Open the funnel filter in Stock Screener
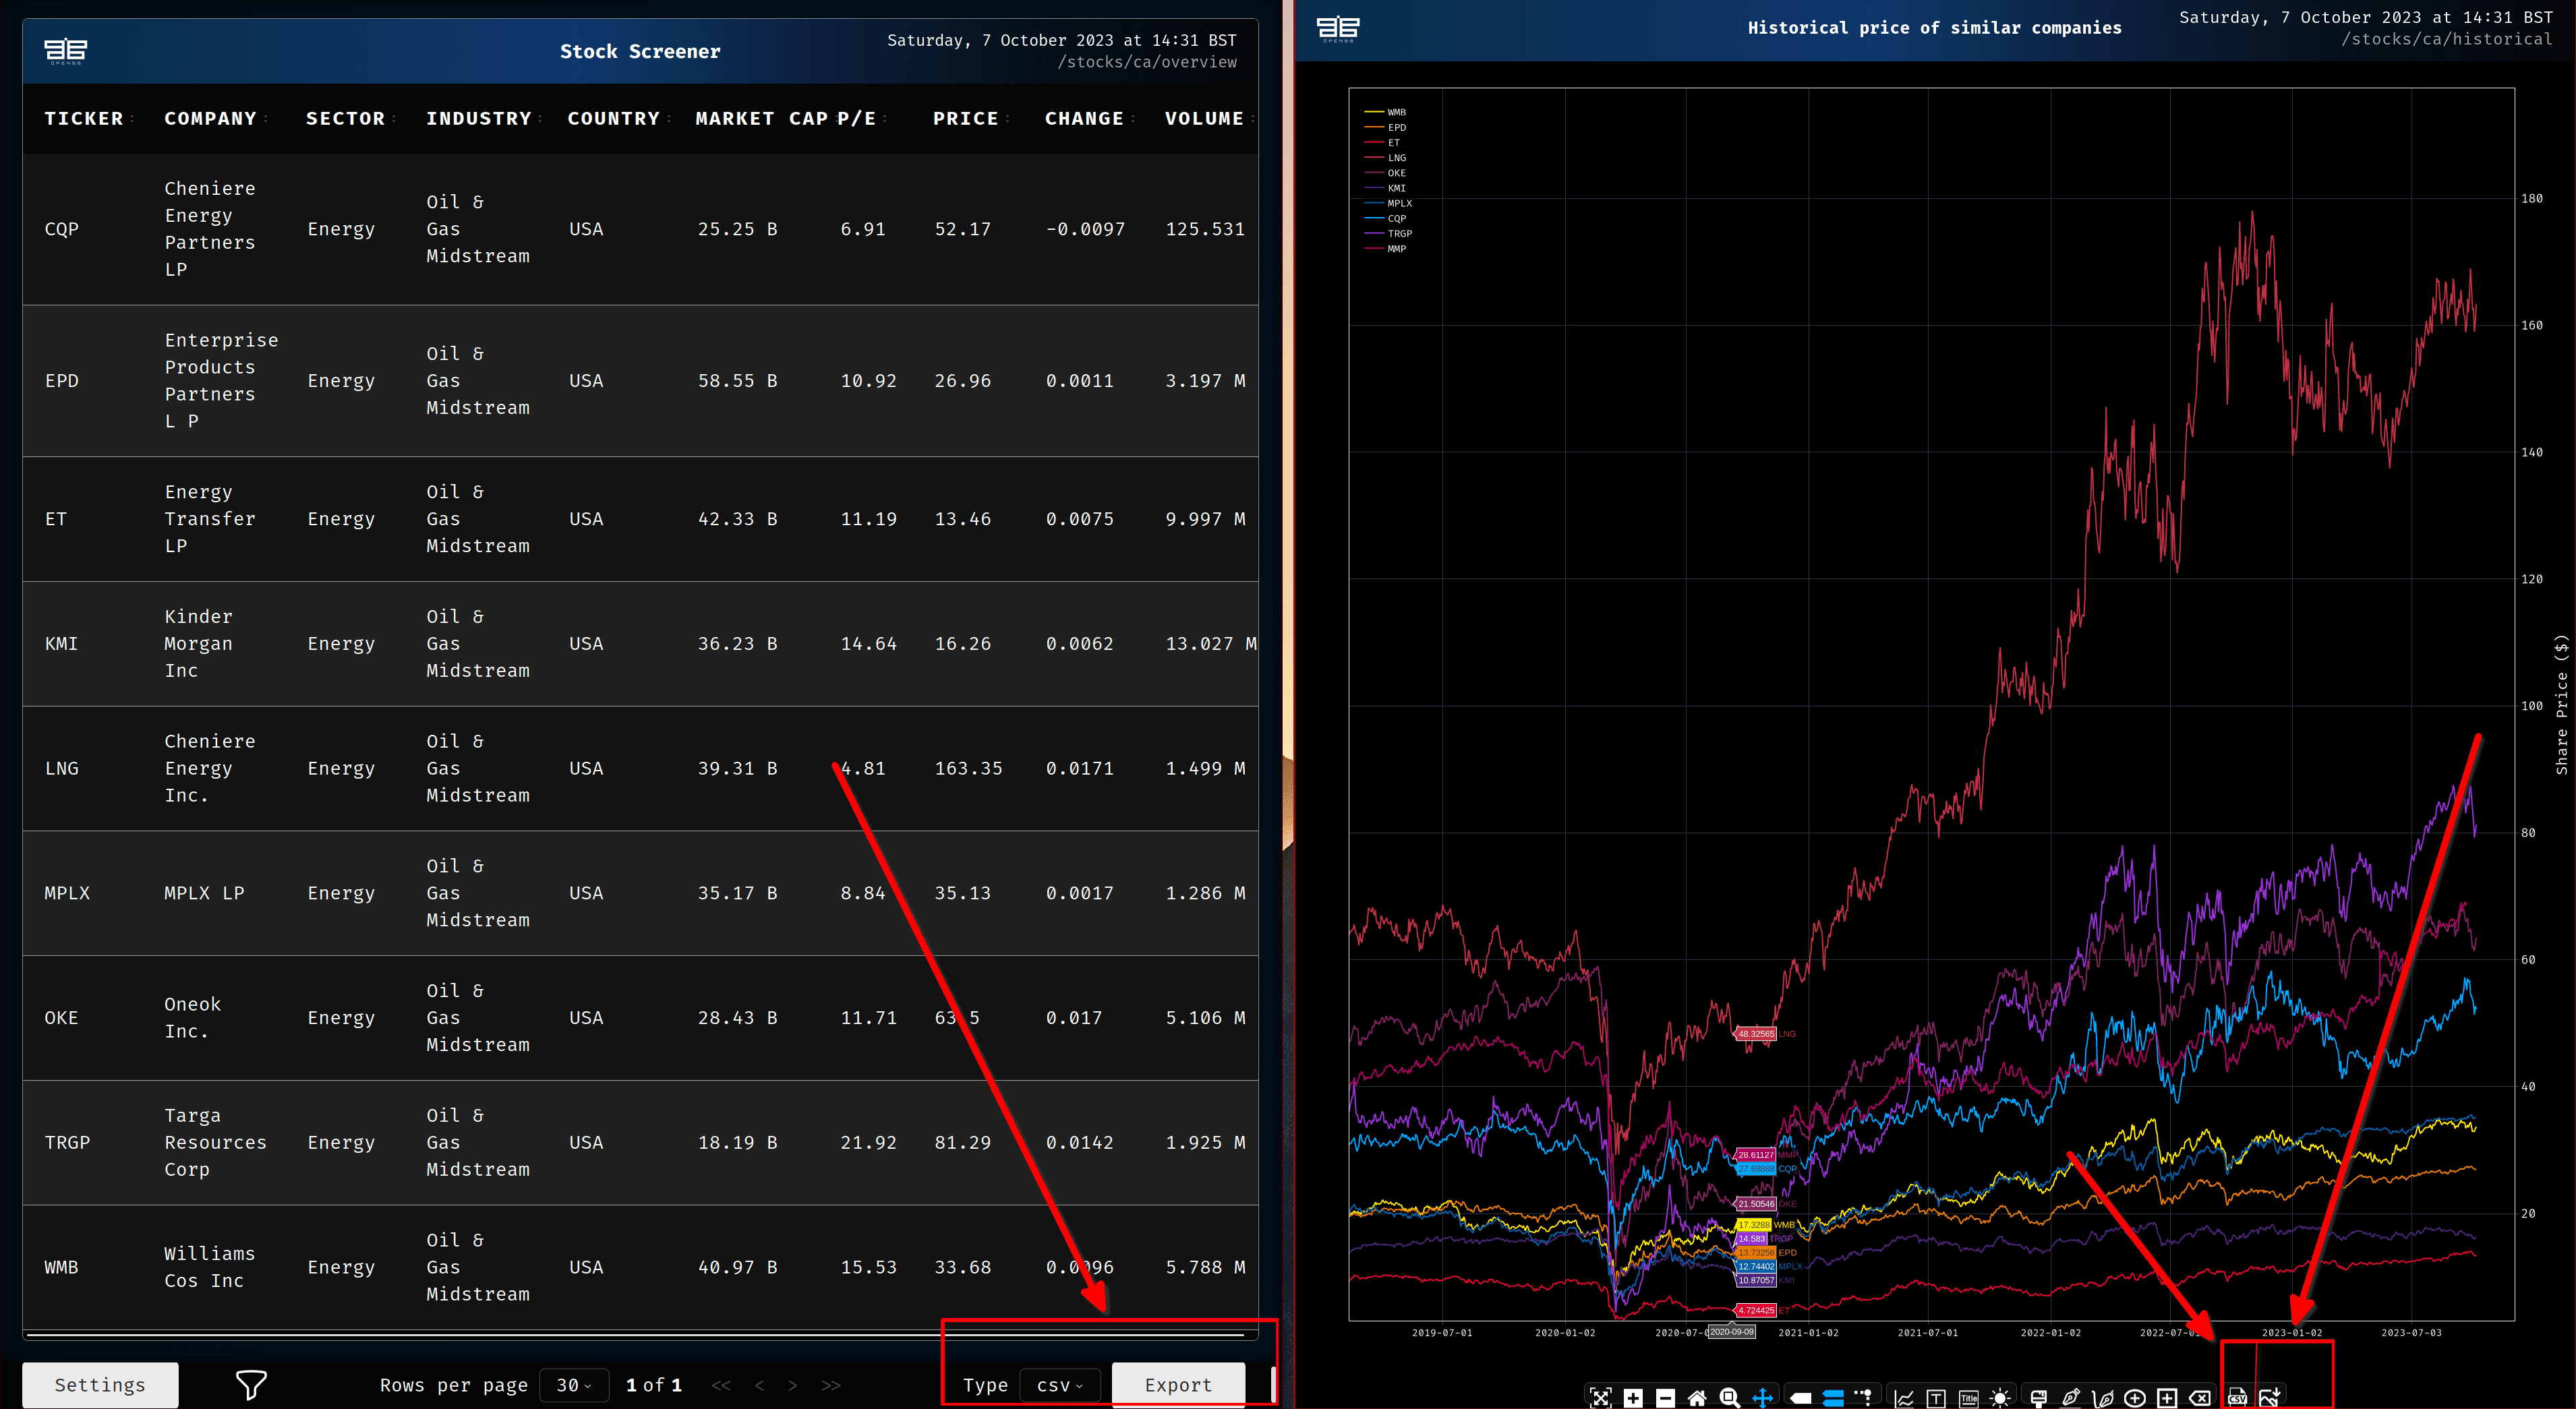 coord(251,1385)
